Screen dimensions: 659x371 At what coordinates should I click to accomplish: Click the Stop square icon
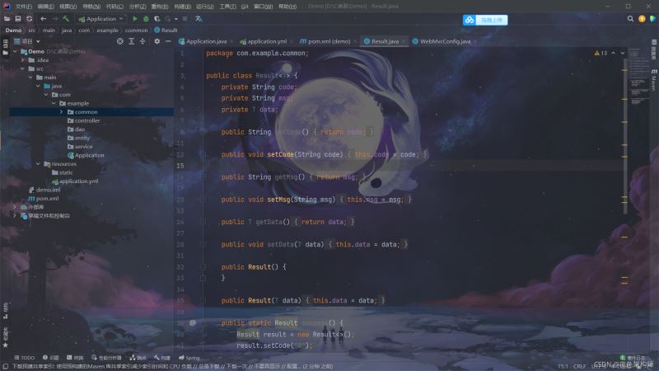(x=185, y=19)
